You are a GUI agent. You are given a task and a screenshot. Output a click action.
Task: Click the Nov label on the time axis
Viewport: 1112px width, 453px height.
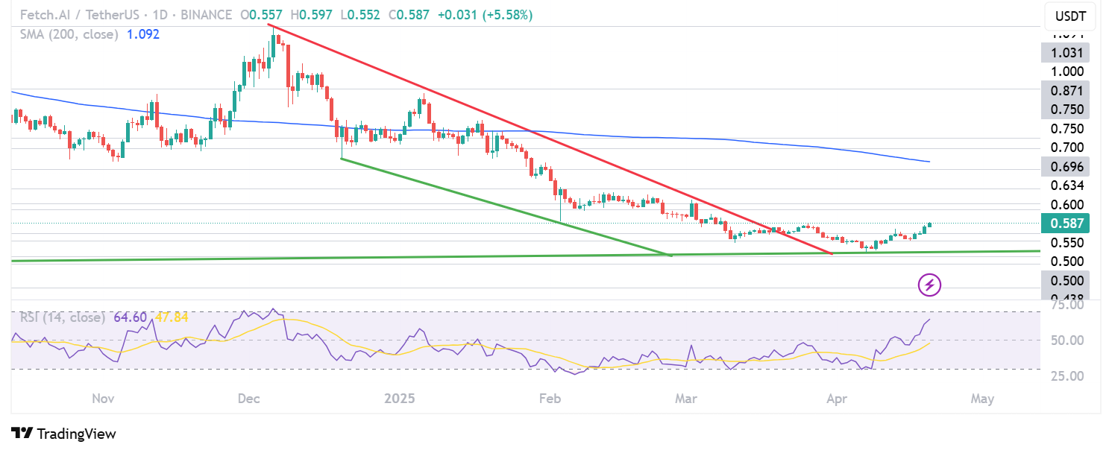coord(103,399)
